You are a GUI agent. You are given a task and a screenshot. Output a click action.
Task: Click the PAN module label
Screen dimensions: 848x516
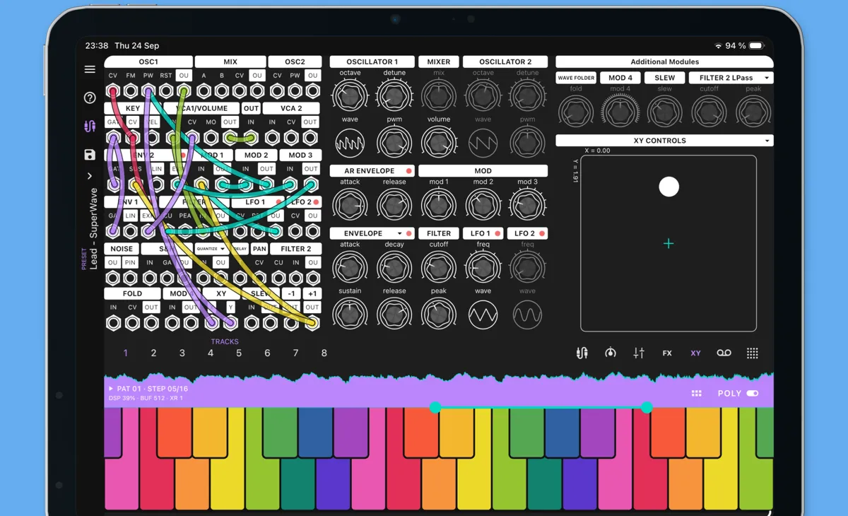click(x=259, y=249)
